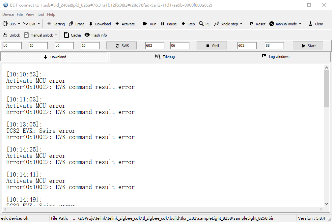Open the Help menu
This screenshot has height=222, width=332.
click(51, 14)
